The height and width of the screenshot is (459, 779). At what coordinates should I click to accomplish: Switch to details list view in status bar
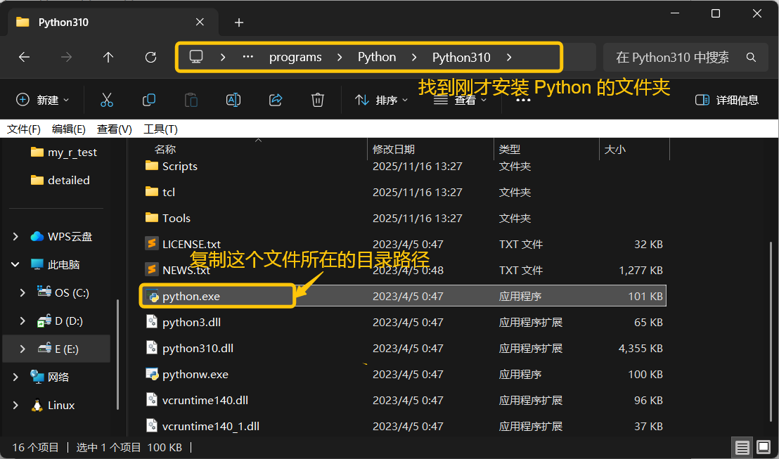click(x=742, y=447)
